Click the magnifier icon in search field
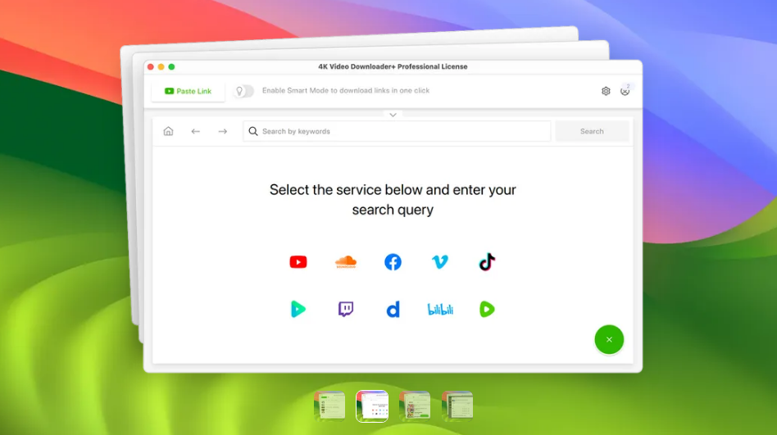Image resolution: width=777 pixels, height=435 pixels. (253, 131)
